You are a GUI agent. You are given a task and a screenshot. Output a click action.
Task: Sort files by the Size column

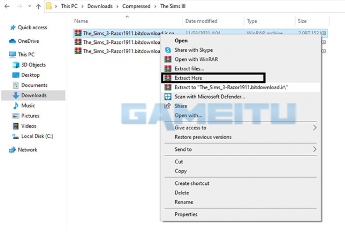(x=302, y=21)
